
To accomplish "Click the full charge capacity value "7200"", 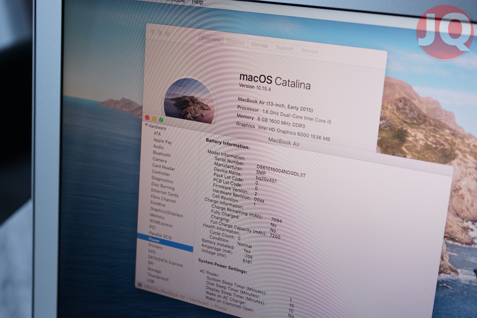I will 275,237.
